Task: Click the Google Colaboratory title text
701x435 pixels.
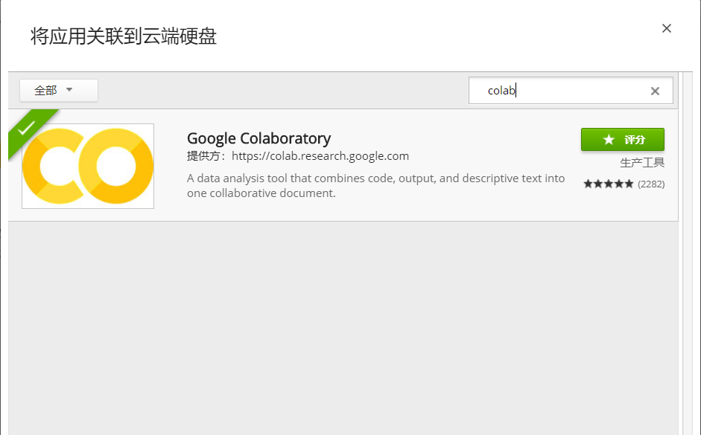Action: (x=258, y=138)
